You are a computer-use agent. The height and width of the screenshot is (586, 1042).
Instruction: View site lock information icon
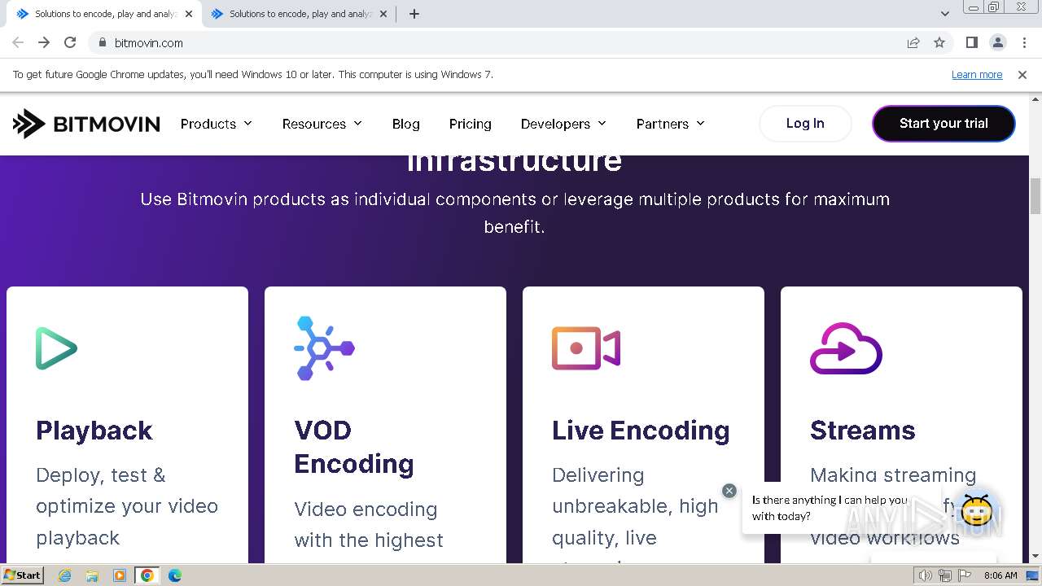click(102, 42)
